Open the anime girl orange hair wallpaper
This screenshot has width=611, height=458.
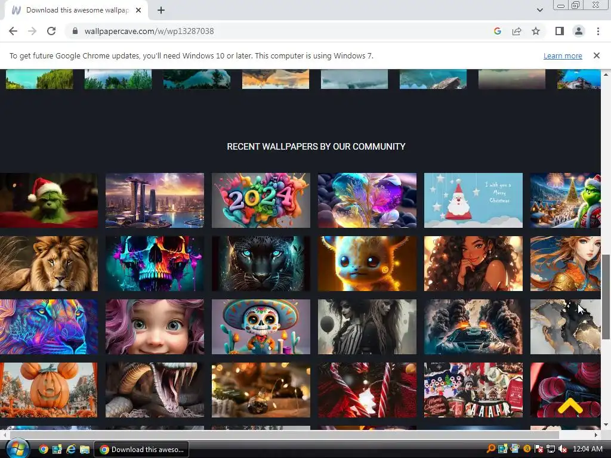(566, 263)
